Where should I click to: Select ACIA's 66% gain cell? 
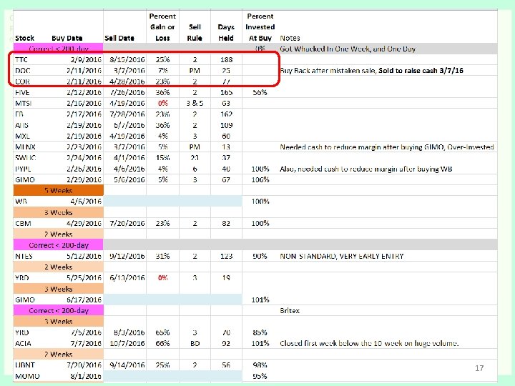[162, 343]
